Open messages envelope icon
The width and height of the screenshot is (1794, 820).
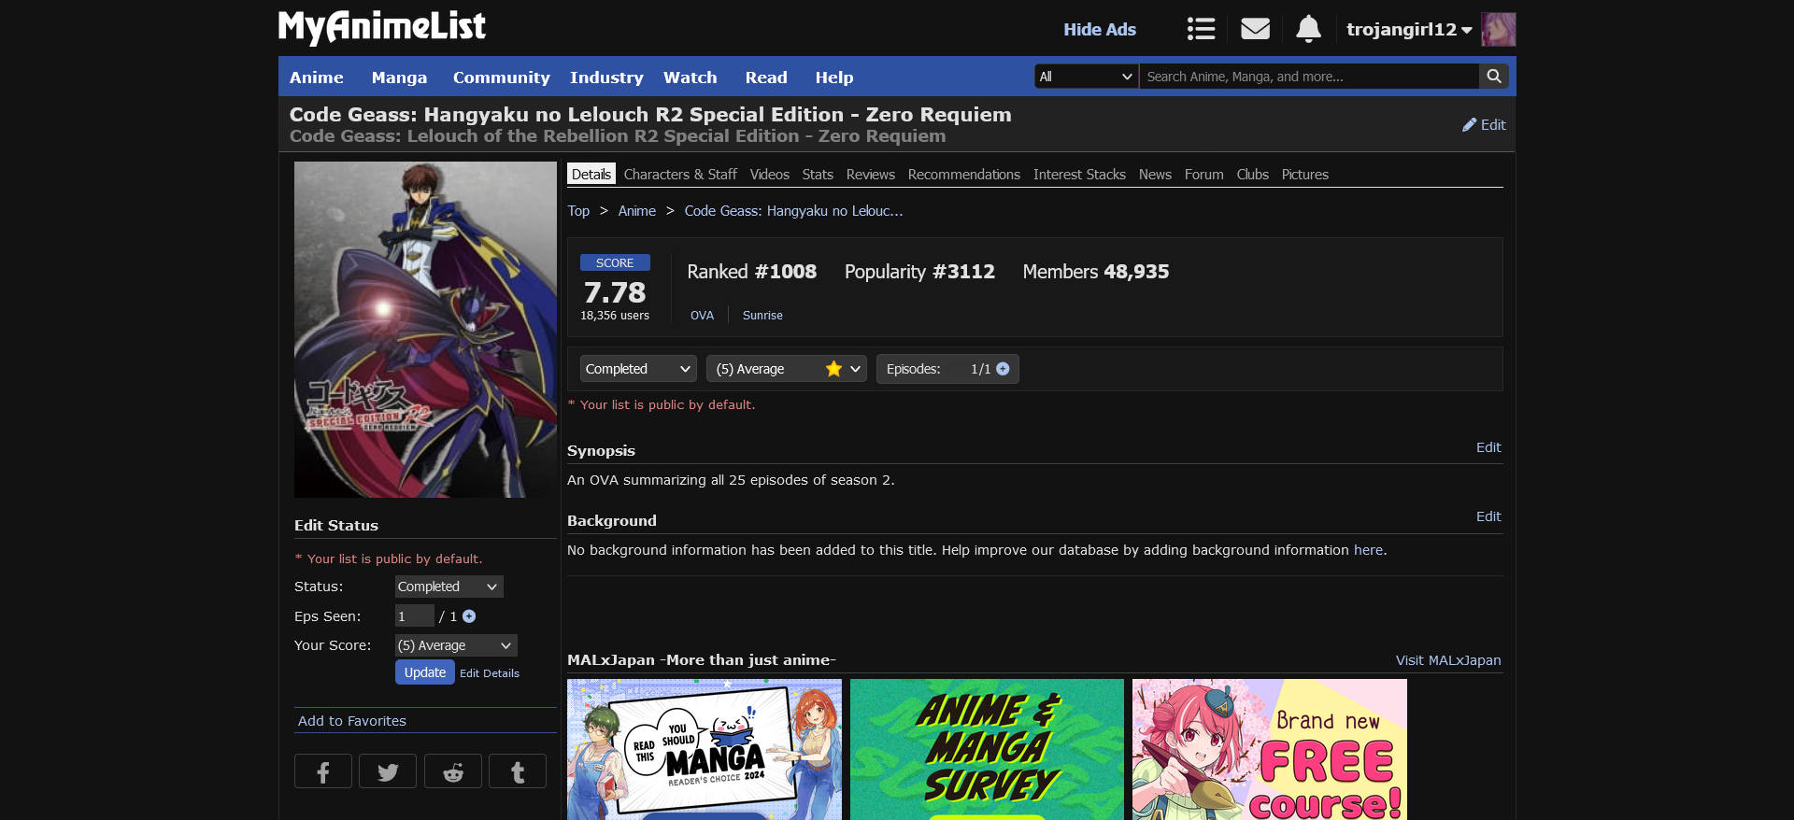tap(1255, 29)
